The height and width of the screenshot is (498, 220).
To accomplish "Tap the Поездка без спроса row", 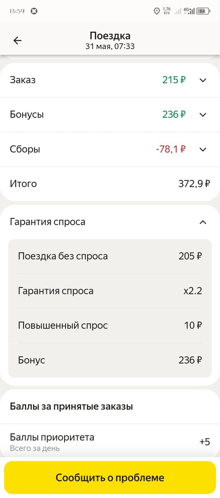I will point(110,256).
